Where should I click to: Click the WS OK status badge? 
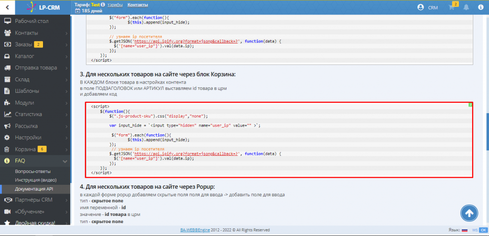pyautogui.click(x=482, y=230)
